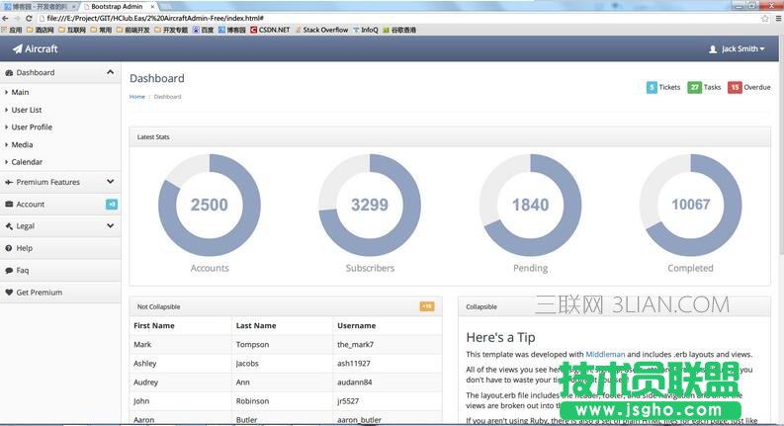Click the Dashboard gauge icon in sidebar

pos(9,72)
